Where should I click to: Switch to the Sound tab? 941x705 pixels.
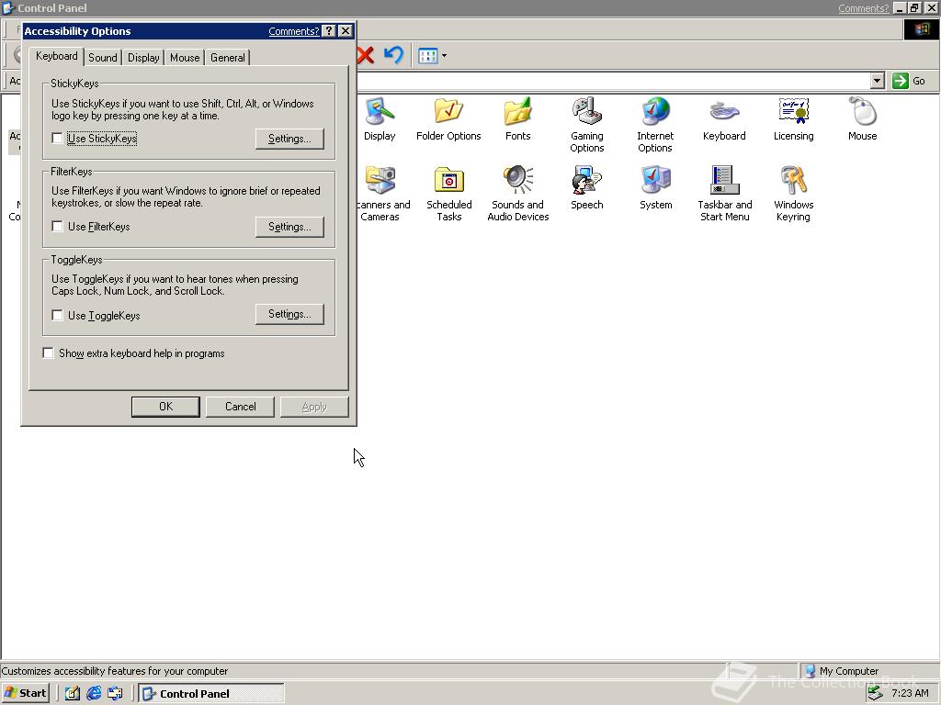click(x=103, y=58)
